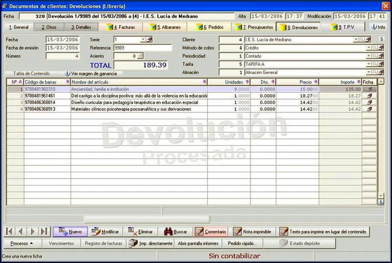Switch to the 4. Facturas tab
Viewport: 392px width, 263px height.
coord(121,27)
